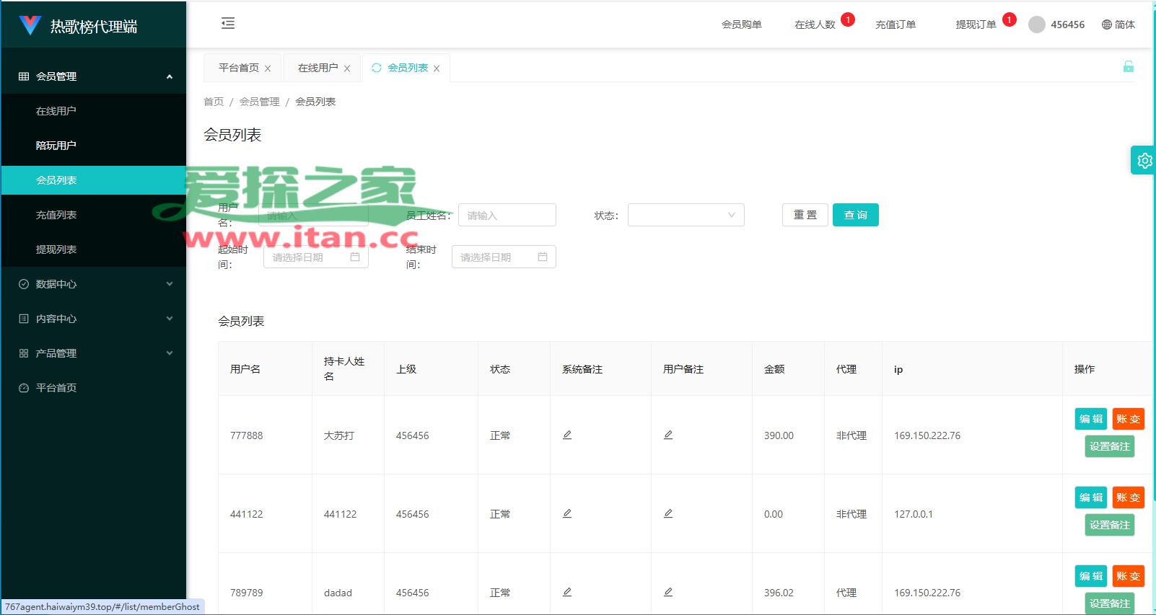Switch to the 平台首页 tab
The image size is (1156, 615).
239,68
